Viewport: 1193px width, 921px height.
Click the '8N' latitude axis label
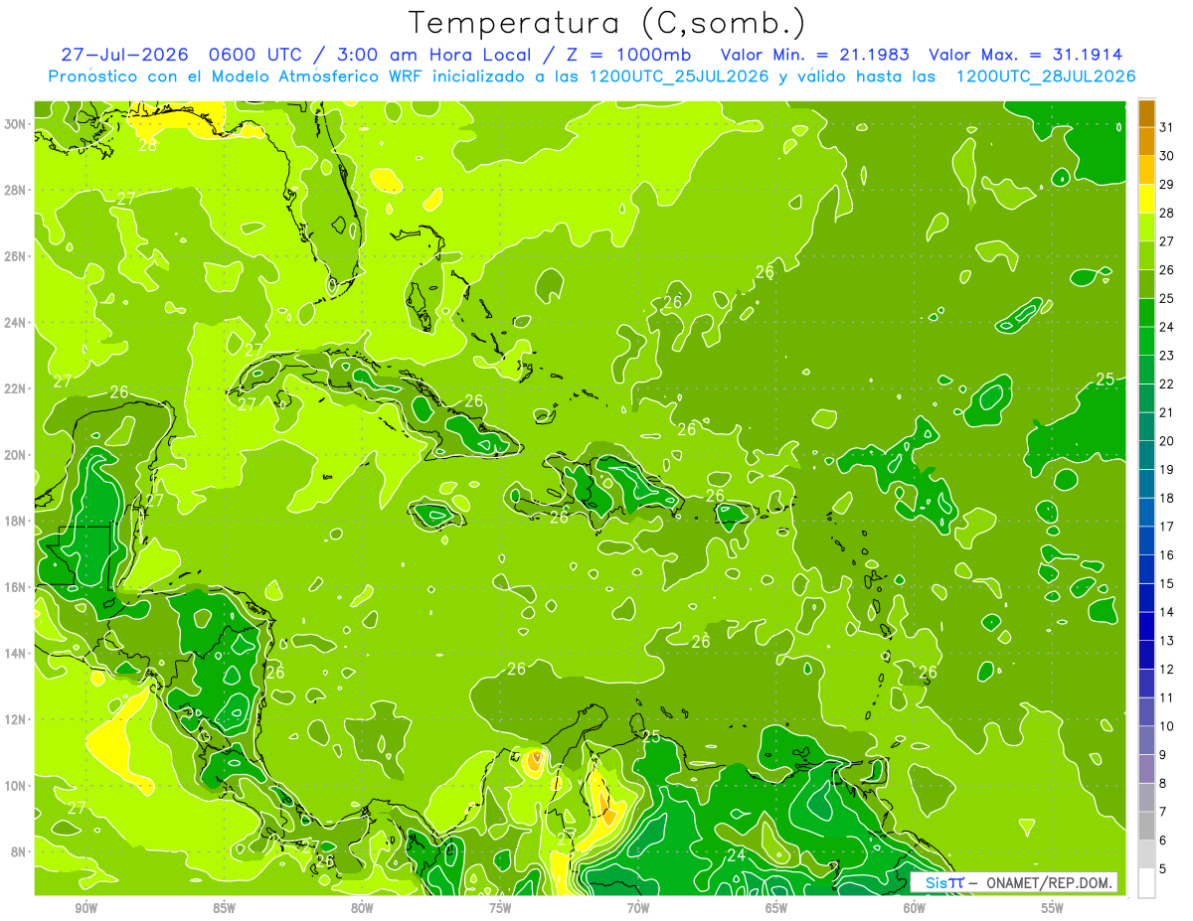(x=20, y=851)
